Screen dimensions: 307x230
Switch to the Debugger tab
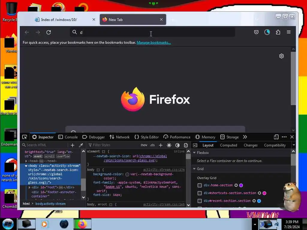pyautogui.click(x=94, y=137)
